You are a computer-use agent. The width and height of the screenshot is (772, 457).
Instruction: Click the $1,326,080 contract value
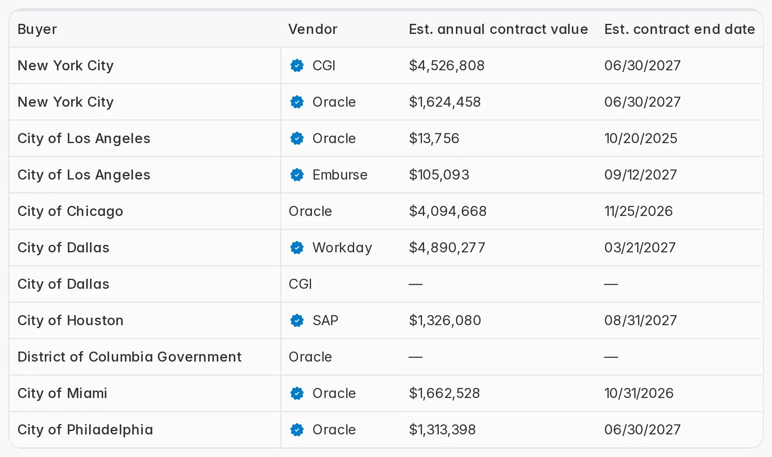(445, 321)
